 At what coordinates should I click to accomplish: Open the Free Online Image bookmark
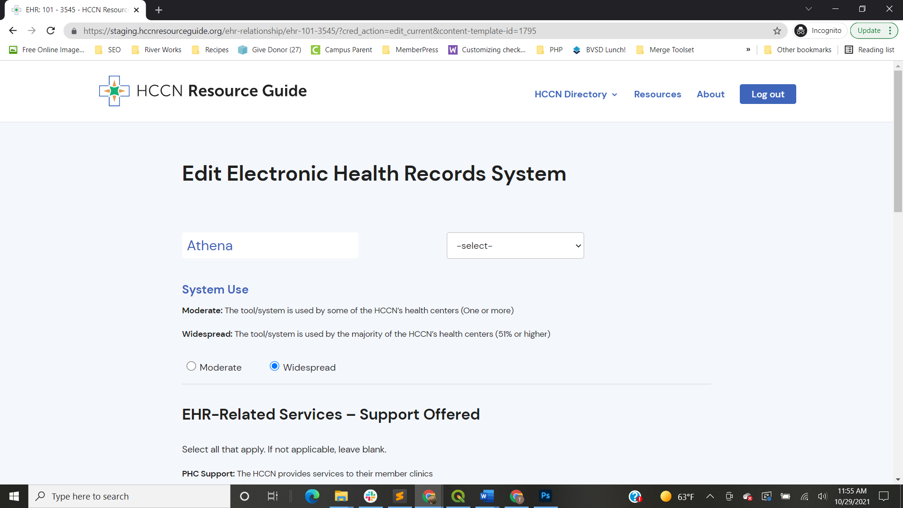tap(47, 50)
